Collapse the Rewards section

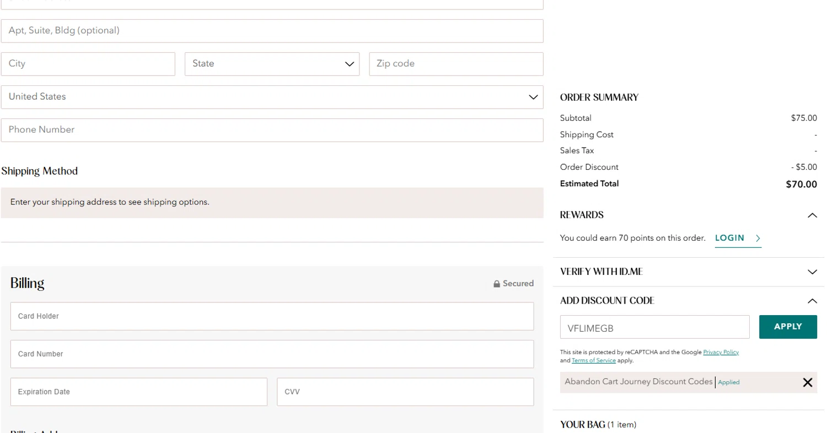tap(812, 215)
